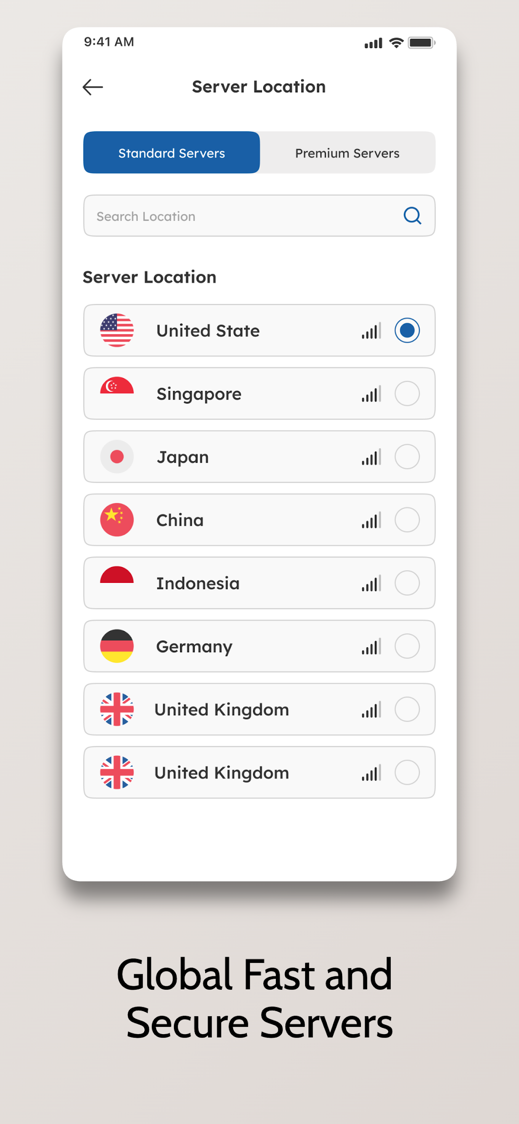Screen dimensions: 519x1124
Task: Tap the Wi-Fi status bar icon
Action: click(x=396, y=43)
